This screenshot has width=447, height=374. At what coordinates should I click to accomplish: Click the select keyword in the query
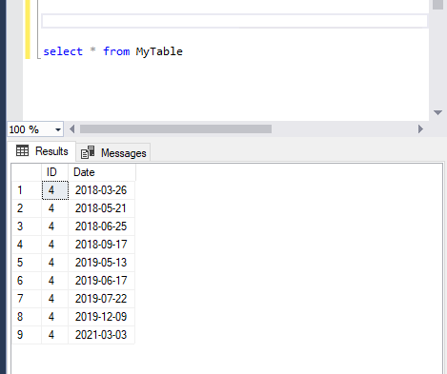[63, 51]
